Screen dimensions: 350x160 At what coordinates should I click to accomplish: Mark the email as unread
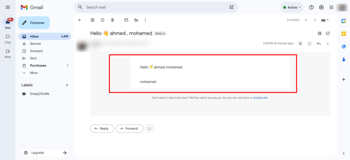[126, 20]
